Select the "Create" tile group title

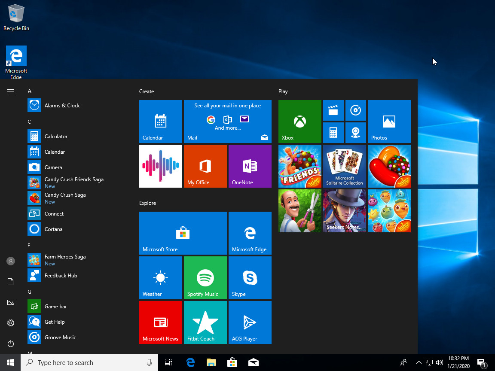(147, 91)
